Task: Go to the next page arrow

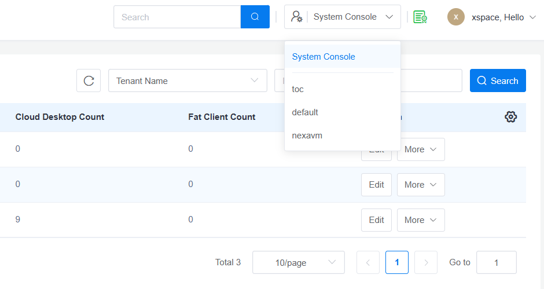Action: click(426, 262)
